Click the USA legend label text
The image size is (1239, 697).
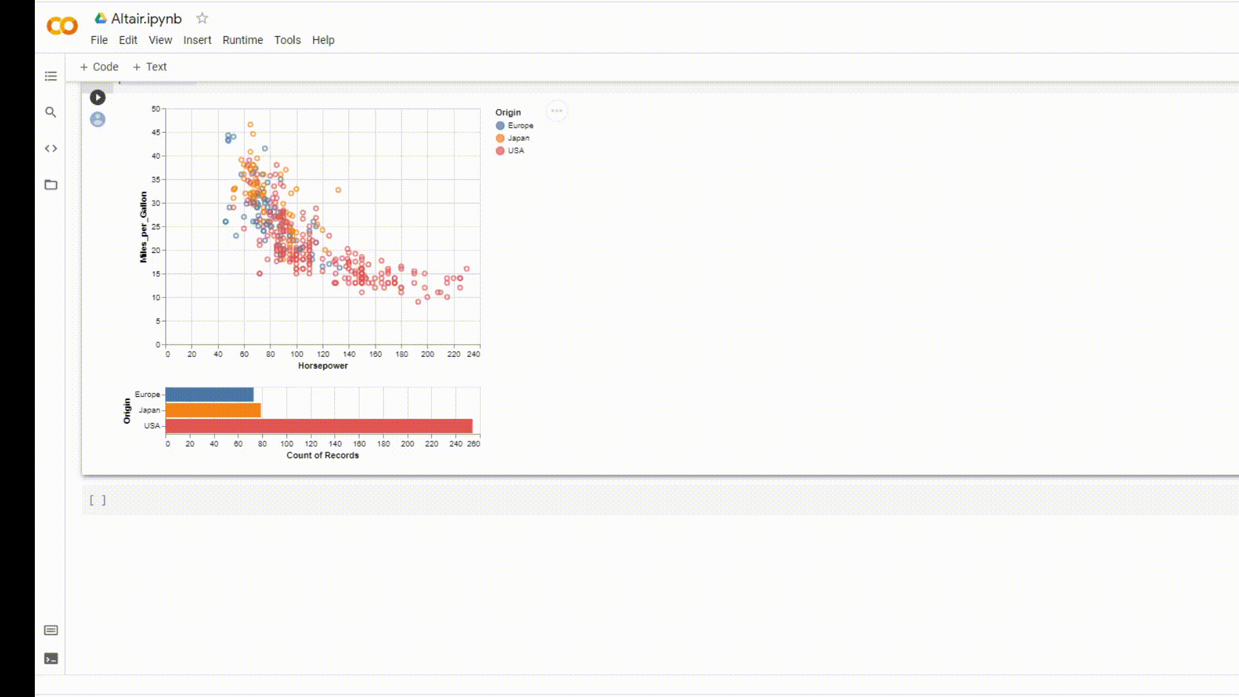(x=516, y=150)
